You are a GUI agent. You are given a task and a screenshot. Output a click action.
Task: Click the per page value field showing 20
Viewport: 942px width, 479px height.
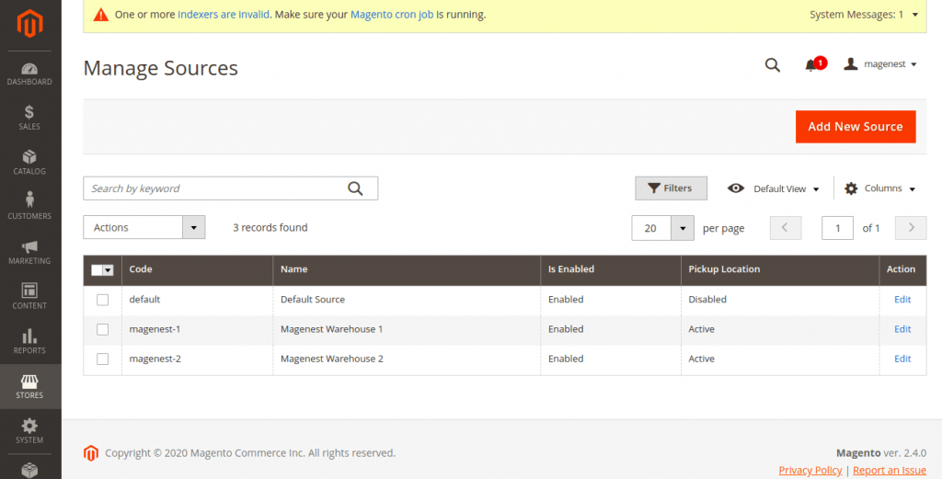[650, 228]
